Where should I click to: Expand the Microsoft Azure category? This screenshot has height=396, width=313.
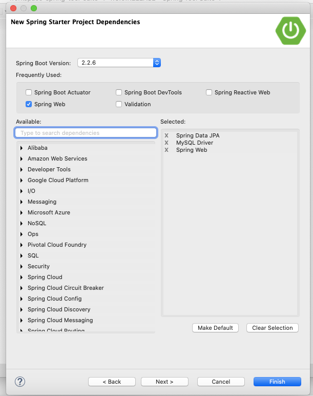pyautogui.click(x=22, y=213)
